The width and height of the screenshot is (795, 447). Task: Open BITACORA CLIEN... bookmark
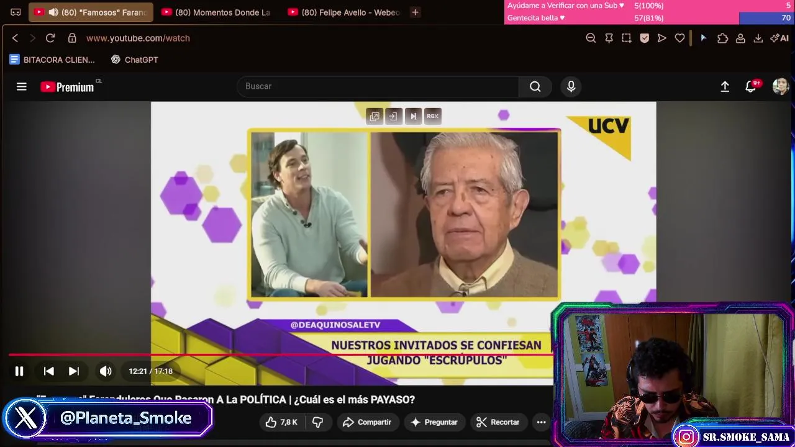(x=52, y=60)
